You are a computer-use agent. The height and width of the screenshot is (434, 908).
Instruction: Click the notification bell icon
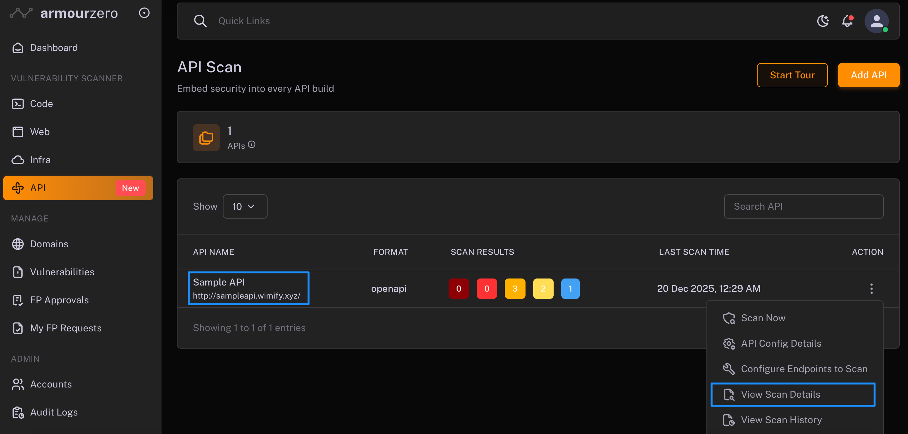[x=847, y=21]
